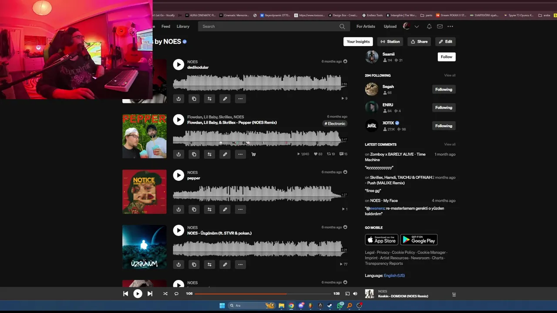Open more options for the pepper track
Viewport: 557px width, 313px height.
pos(240,209)
